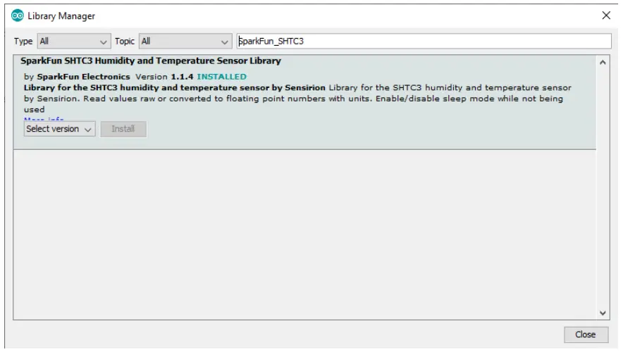Click the Type label text
The height and width of the screenshot is (352, 623).
pos(22,42)
